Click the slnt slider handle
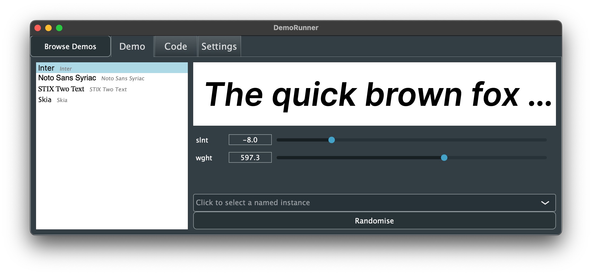The image size is (592, 275). coord(332,140)
